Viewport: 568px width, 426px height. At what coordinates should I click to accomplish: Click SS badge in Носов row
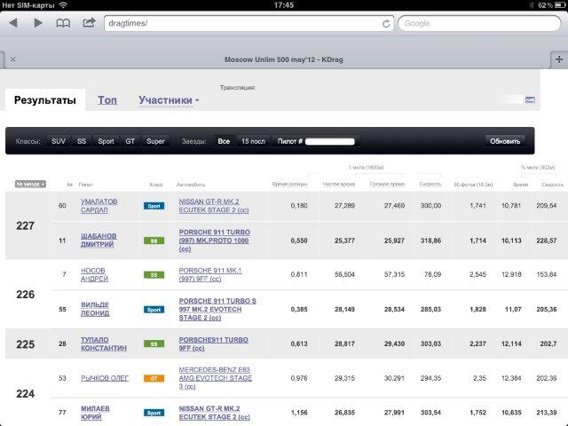point(154,274)
